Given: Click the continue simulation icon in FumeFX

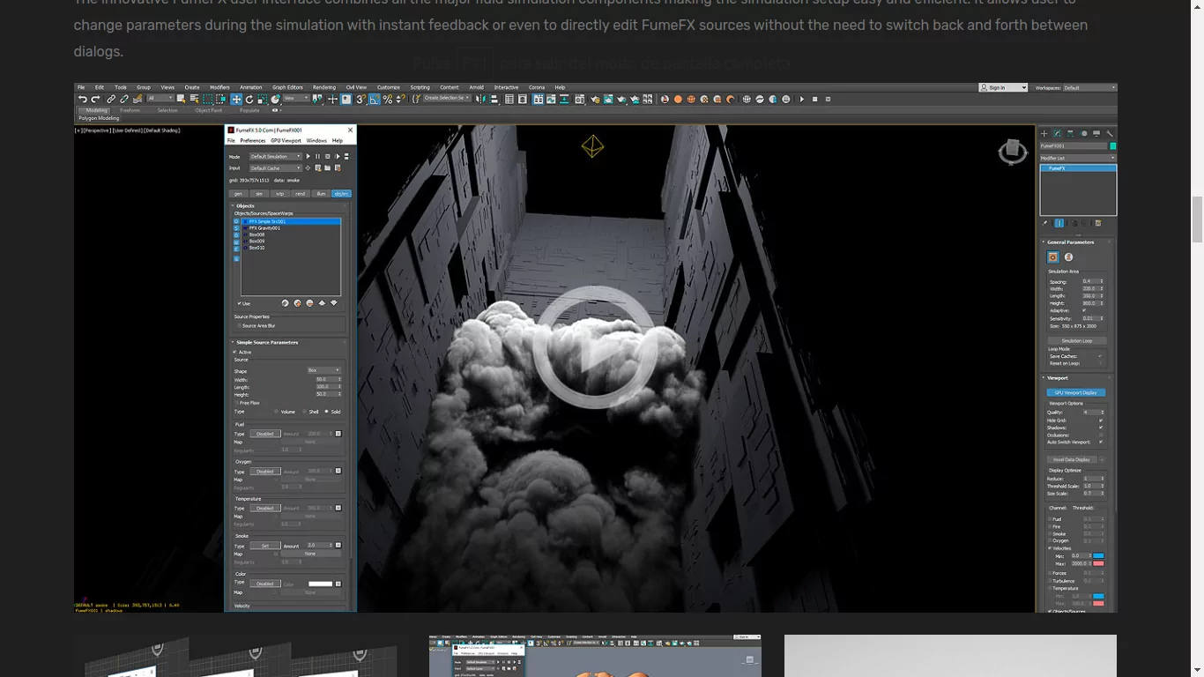Looking at the screenshot, I should (x=338, y=156).
